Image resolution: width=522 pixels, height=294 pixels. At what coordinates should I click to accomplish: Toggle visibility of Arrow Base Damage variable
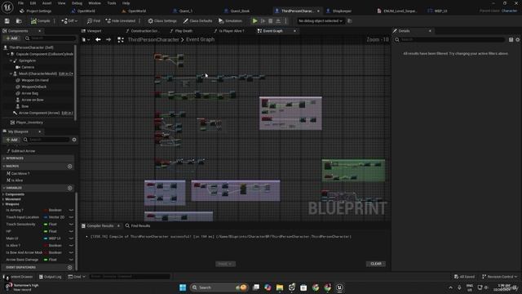(71, 260)
